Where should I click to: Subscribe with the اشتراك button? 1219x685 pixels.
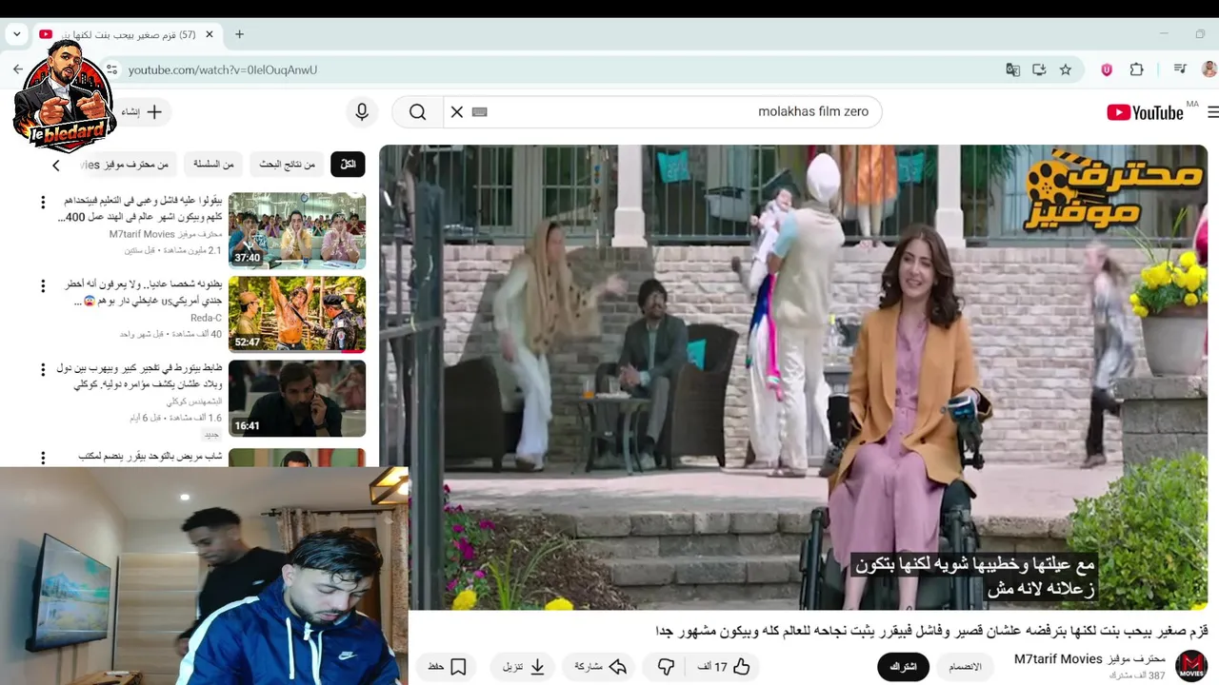[x=903, y=667]
